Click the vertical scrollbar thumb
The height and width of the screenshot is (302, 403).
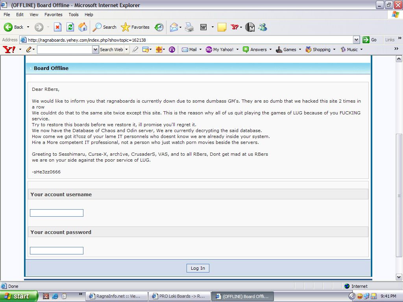pyautogui.click(x=399, y=195)
